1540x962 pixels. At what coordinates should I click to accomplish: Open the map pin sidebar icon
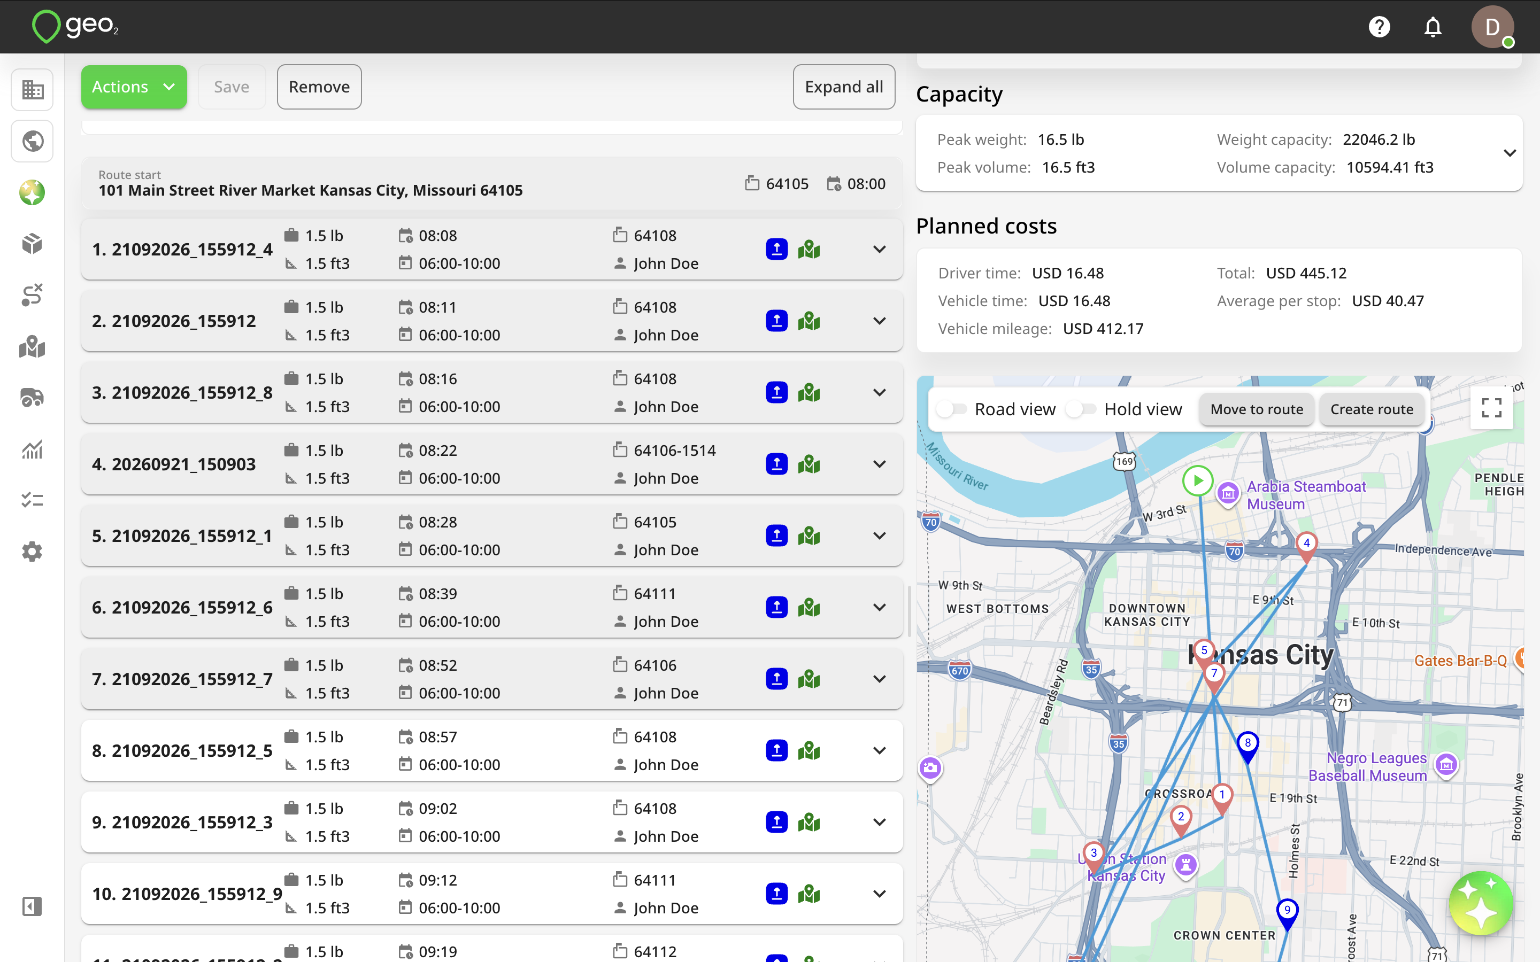point(32,347)
